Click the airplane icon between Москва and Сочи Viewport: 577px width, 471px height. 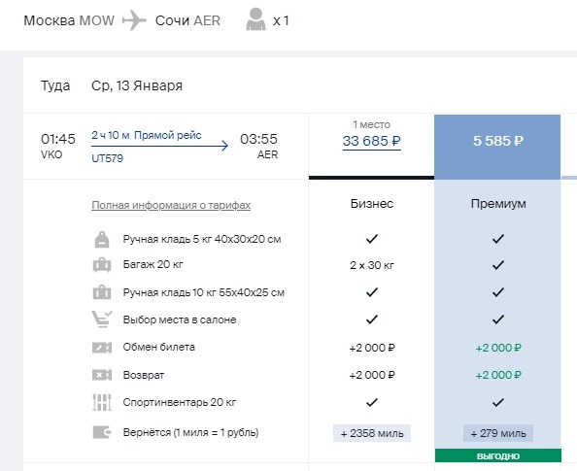point(134,20)
